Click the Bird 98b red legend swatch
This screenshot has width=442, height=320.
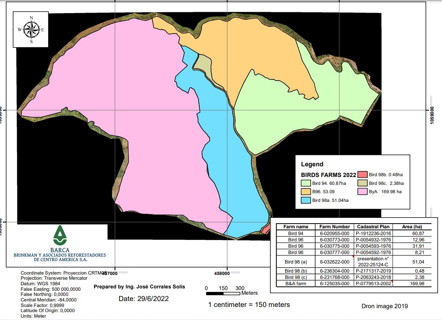point(362,175)
